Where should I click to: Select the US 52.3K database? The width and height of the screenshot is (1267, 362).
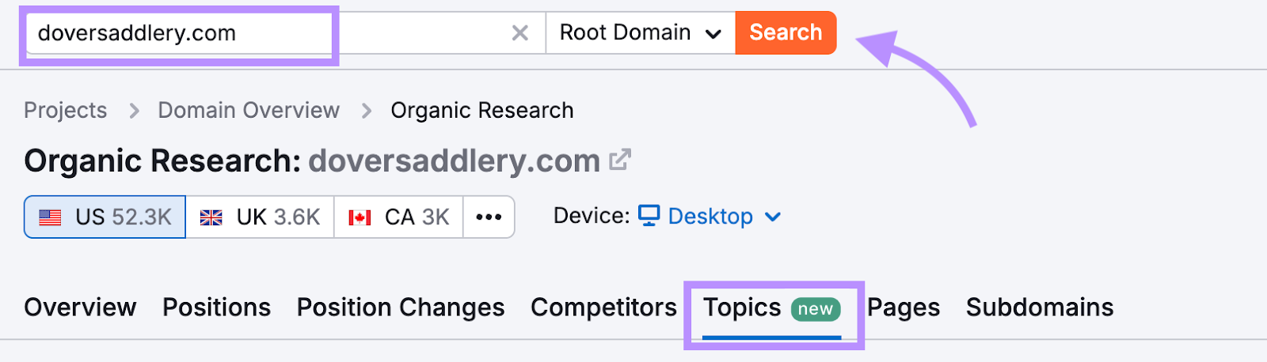coord(105,217)
